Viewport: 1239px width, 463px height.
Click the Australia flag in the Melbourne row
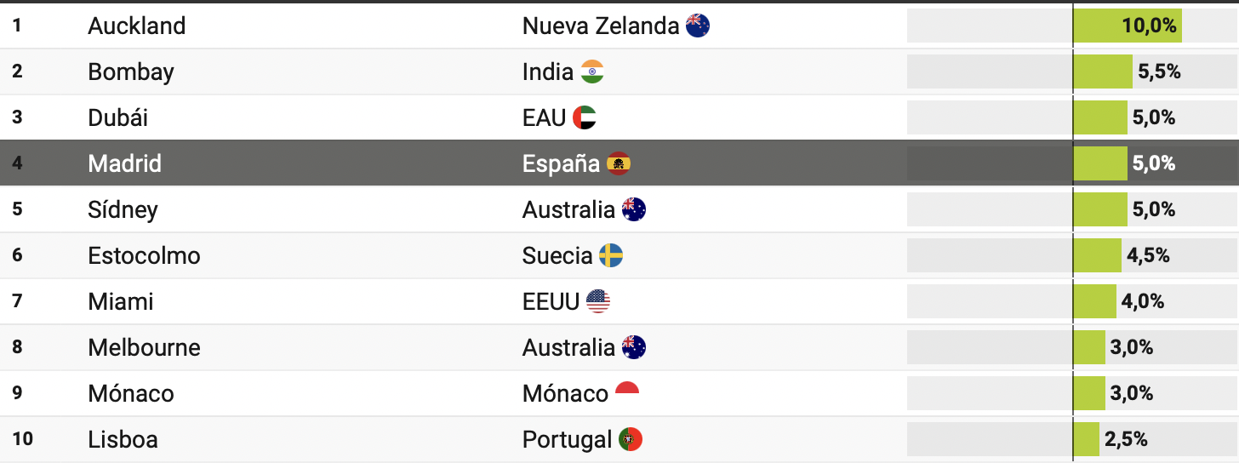(634, 347)
